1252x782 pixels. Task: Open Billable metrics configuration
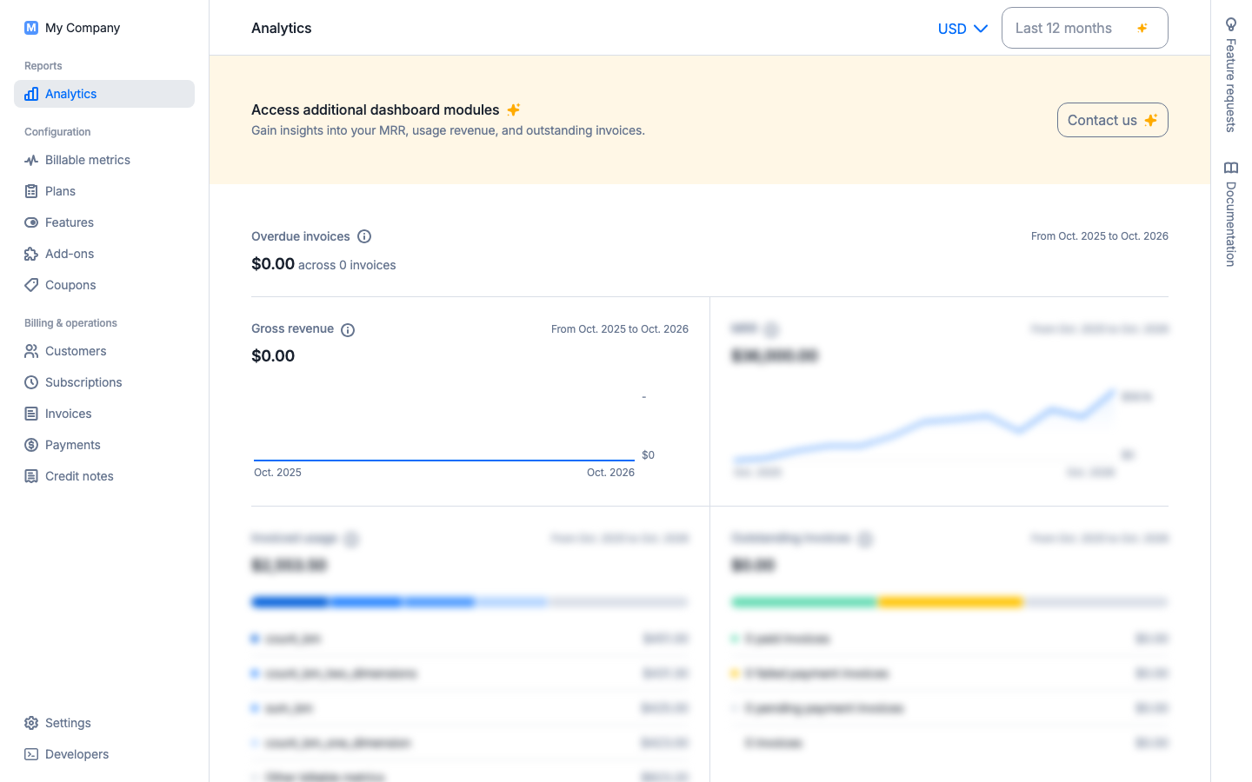pos(104,160)
